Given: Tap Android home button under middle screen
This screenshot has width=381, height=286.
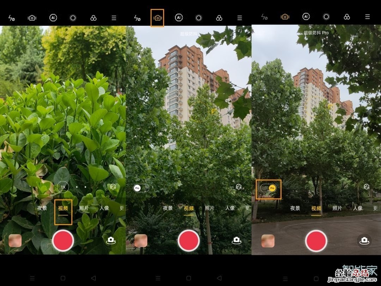Looking at the screenshot, I should [188, 278].
